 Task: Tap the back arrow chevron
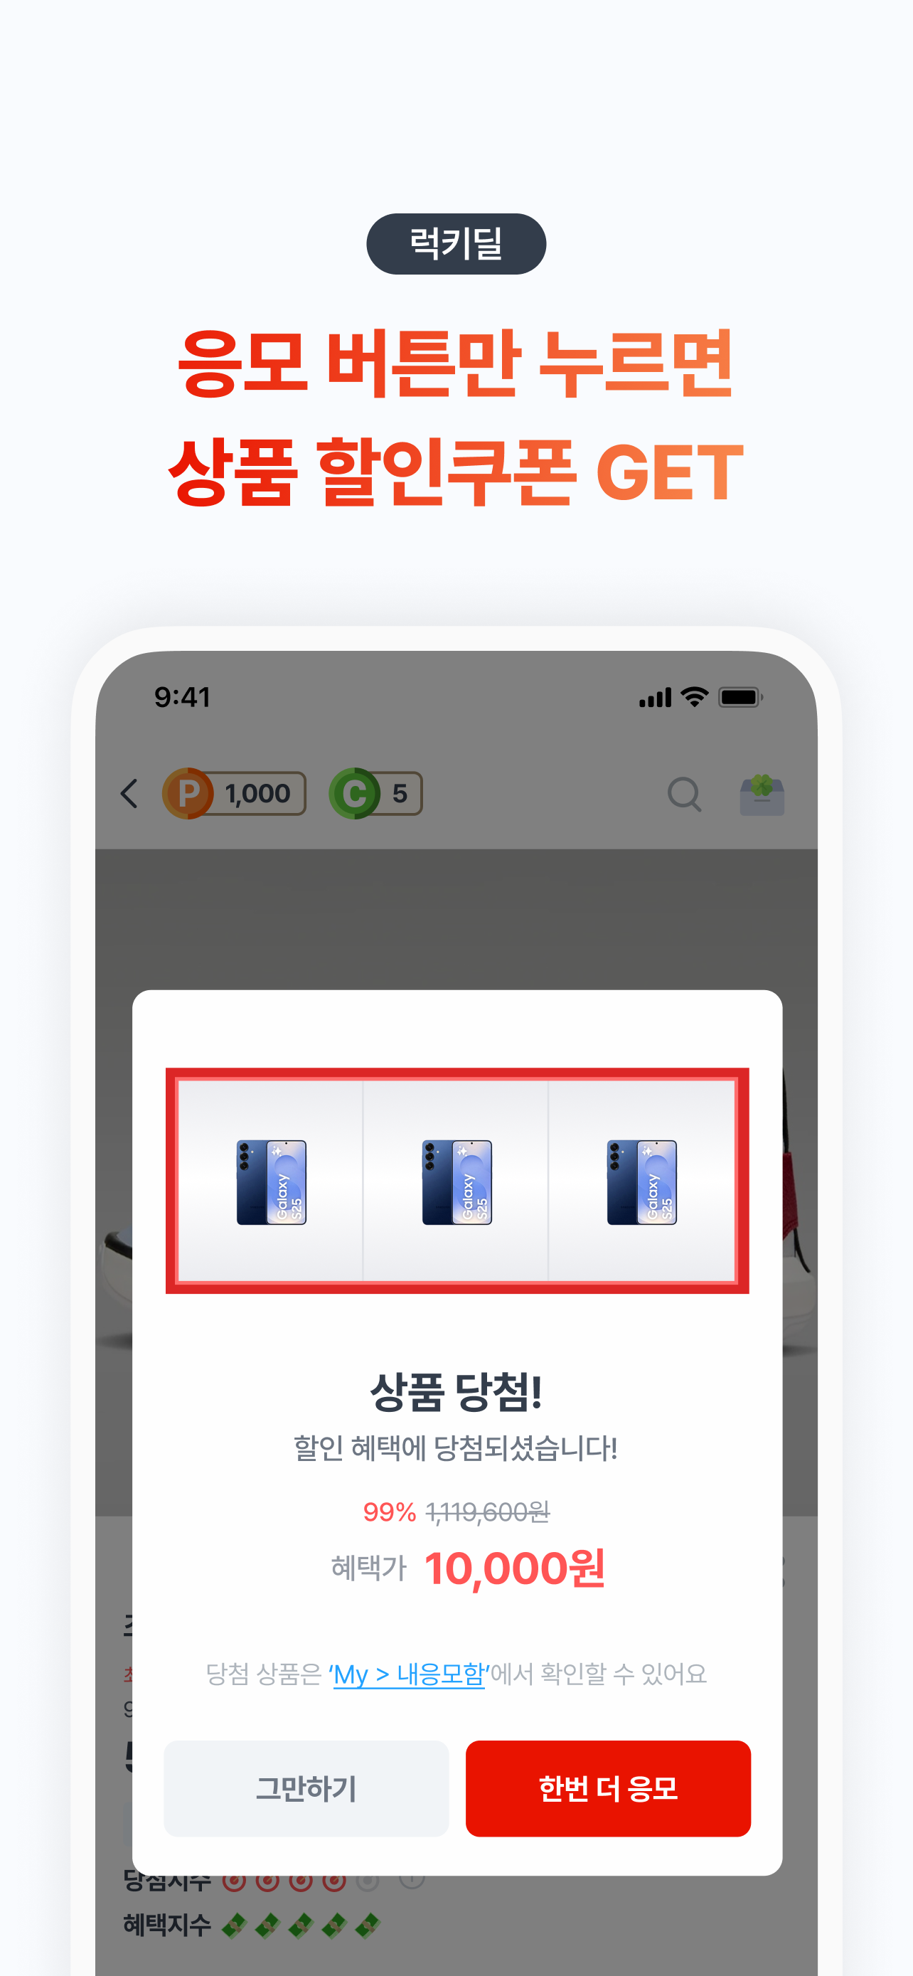point(129,793)
